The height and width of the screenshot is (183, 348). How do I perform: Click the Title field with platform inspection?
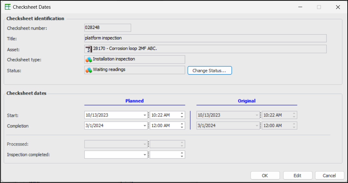coord(205,38)
